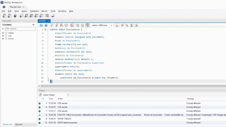Viewport: 226px width, 127px height.
Task: Open find panel magnifier in editor toolbar
Action: [127, 25]
